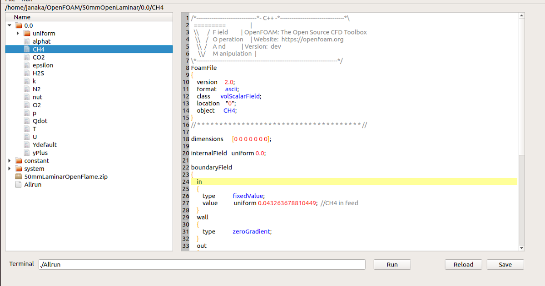Click the epsilon turbulence file icon
The width and height of the screenshot is (545, 286).
click(26, 65)
